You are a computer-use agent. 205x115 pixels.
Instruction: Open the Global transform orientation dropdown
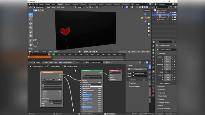[x=79, y=7]
